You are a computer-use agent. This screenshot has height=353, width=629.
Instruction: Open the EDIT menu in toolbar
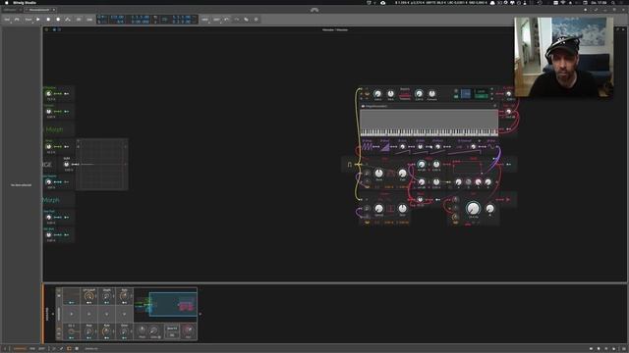[x=216, y=20]
